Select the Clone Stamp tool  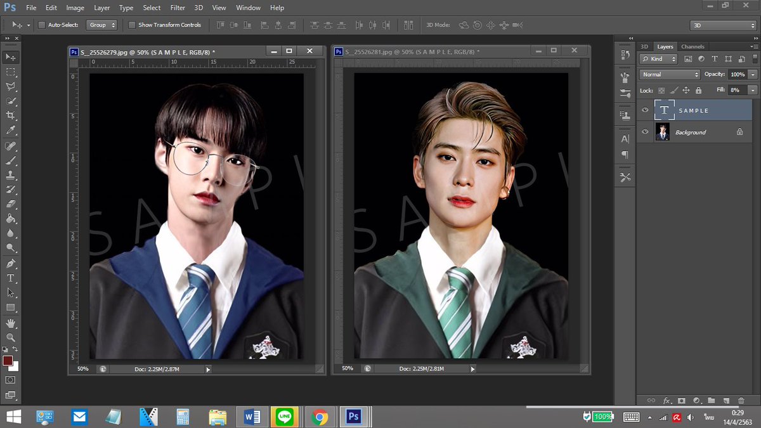(11, 176)
